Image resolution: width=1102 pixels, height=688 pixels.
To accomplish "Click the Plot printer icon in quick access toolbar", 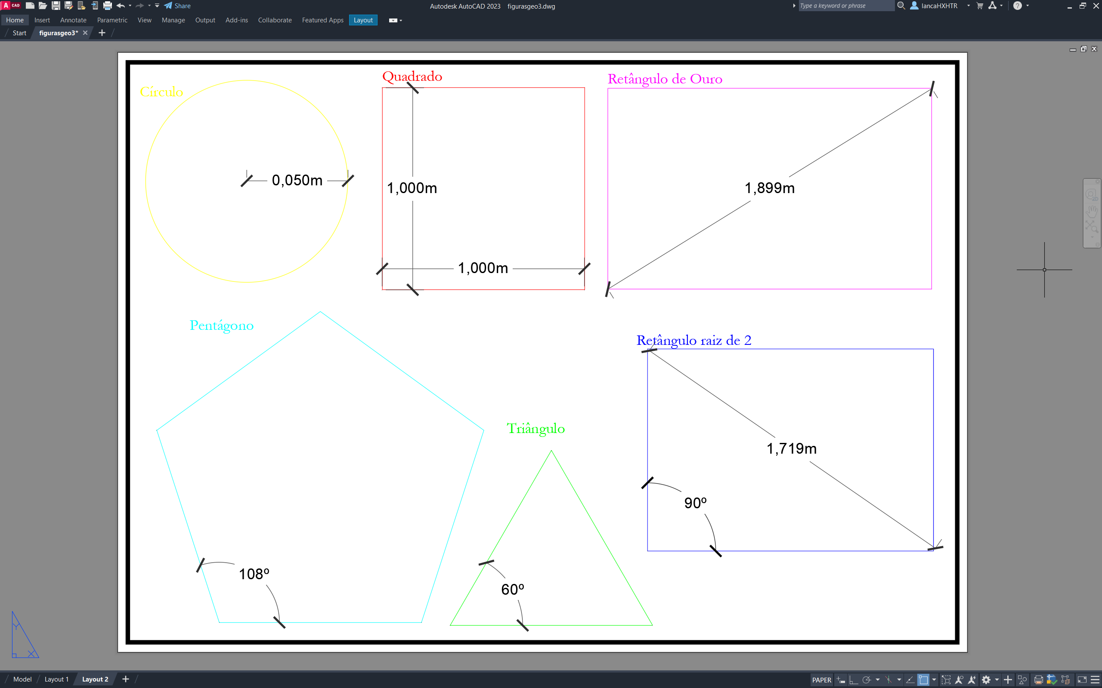I will click(108, 6).
